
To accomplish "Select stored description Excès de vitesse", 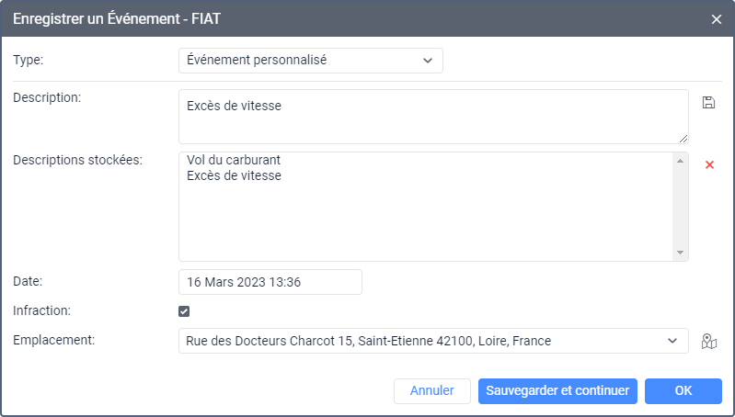I will tap(234, 175).
